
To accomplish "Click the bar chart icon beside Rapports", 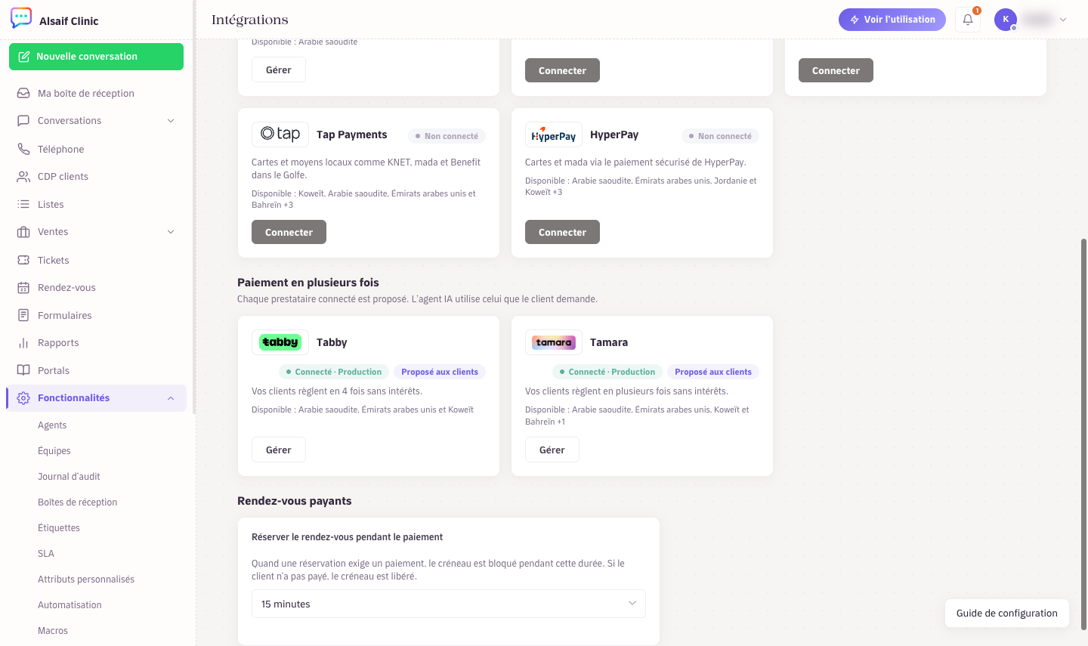I will click(x=23, y=342).
